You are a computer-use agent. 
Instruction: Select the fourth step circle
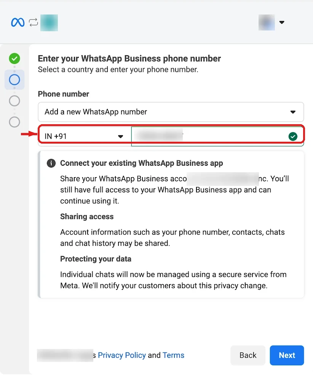14,122
